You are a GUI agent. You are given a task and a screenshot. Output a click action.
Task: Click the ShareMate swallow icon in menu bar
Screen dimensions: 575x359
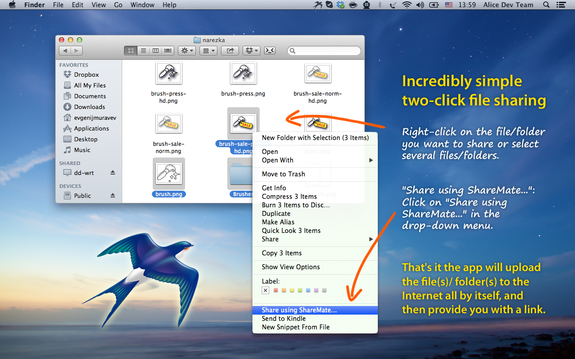coord(319,5)
